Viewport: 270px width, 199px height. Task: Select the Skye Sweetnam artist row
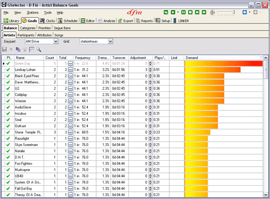(132, 145)
